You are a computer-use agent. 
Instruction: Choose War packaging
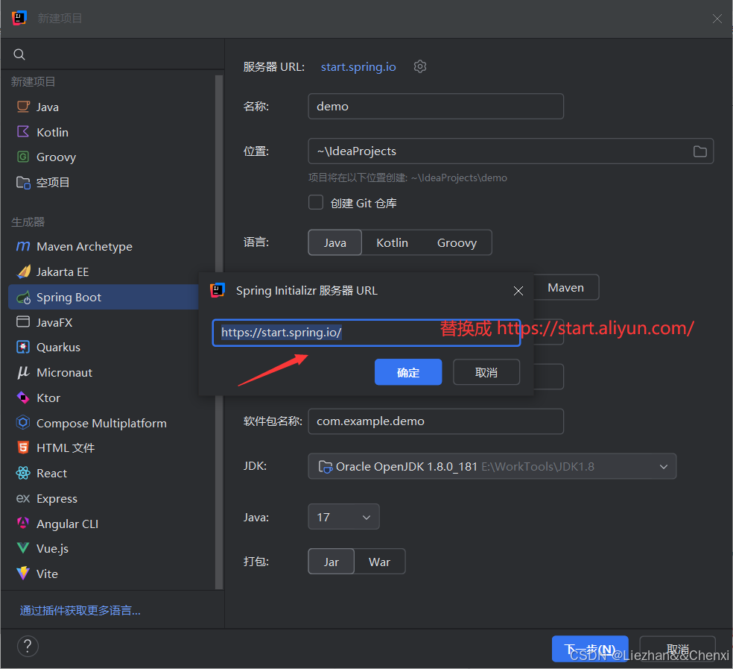coord(379,562)
